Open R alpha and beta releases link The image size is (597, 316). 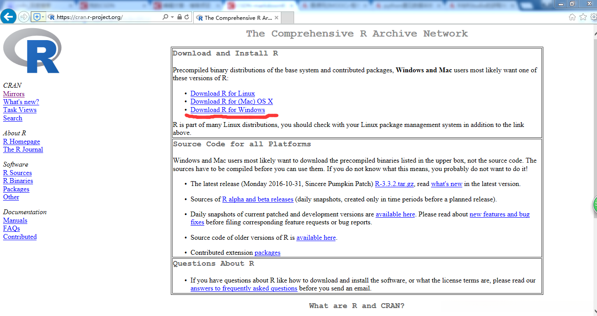pos(258,199)
